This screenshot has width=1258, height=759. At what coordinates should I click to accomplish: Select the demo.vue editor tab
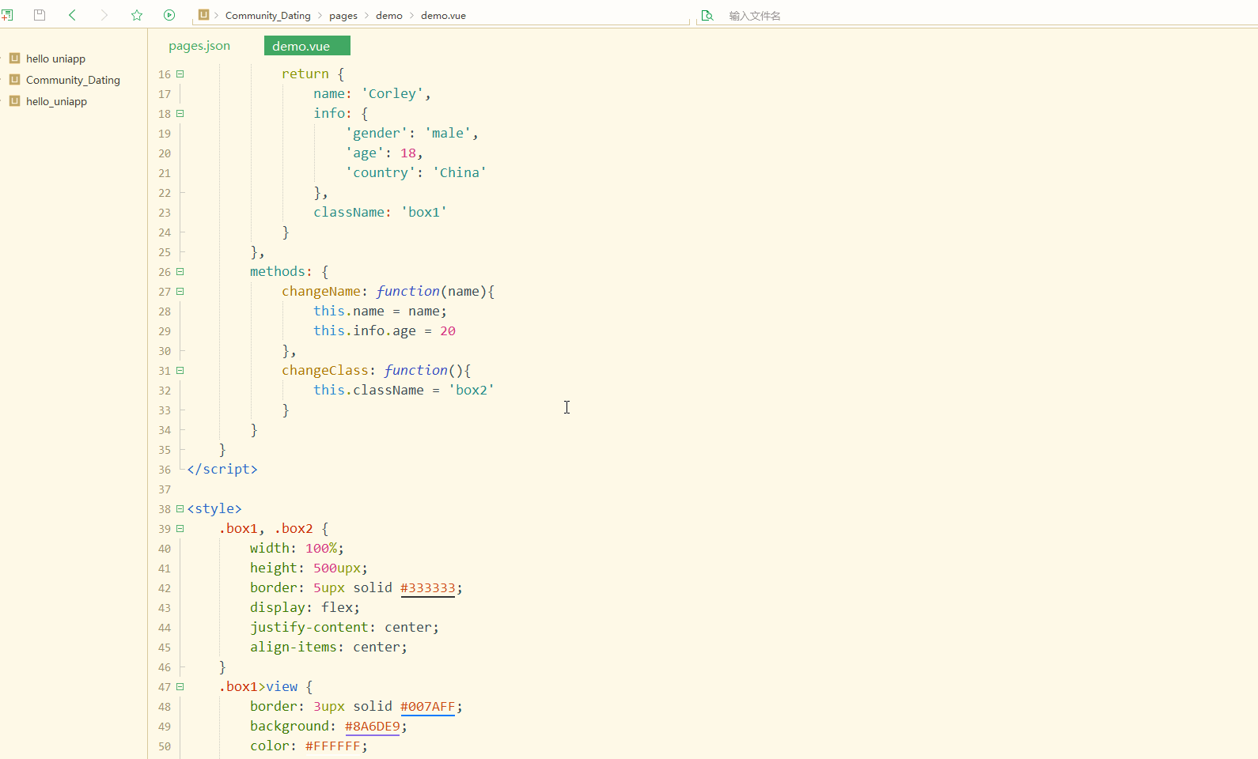[x=307, y=46]
